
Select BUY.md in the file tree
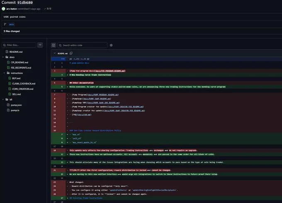(x=16, y=78)
